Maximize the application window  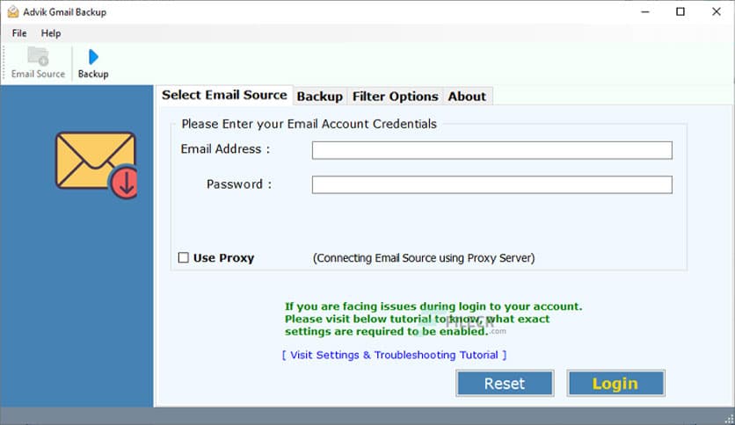680,11
